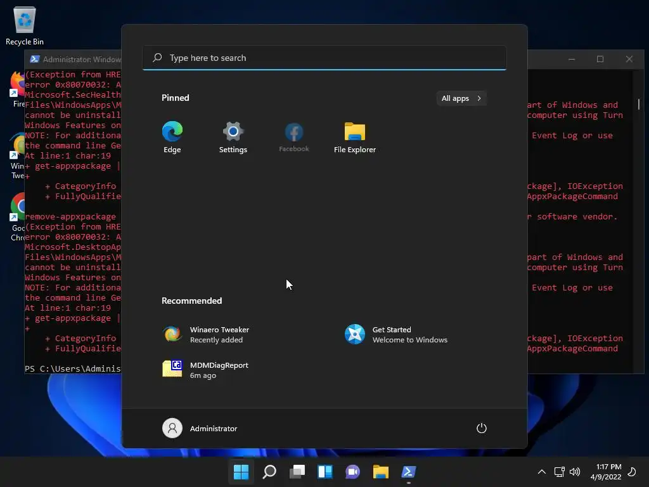Click the "PS C:\Users\Adminis" prompt line

(x=73, y=368)
